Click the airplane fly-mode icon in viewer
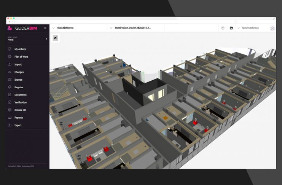Screen dimensions: 282x185 (x=56, y=38)
